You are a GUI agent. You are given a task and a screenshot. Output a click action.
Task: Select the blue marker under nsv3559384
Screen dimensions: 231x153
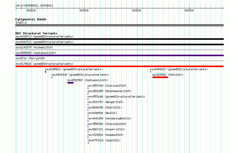88,126
